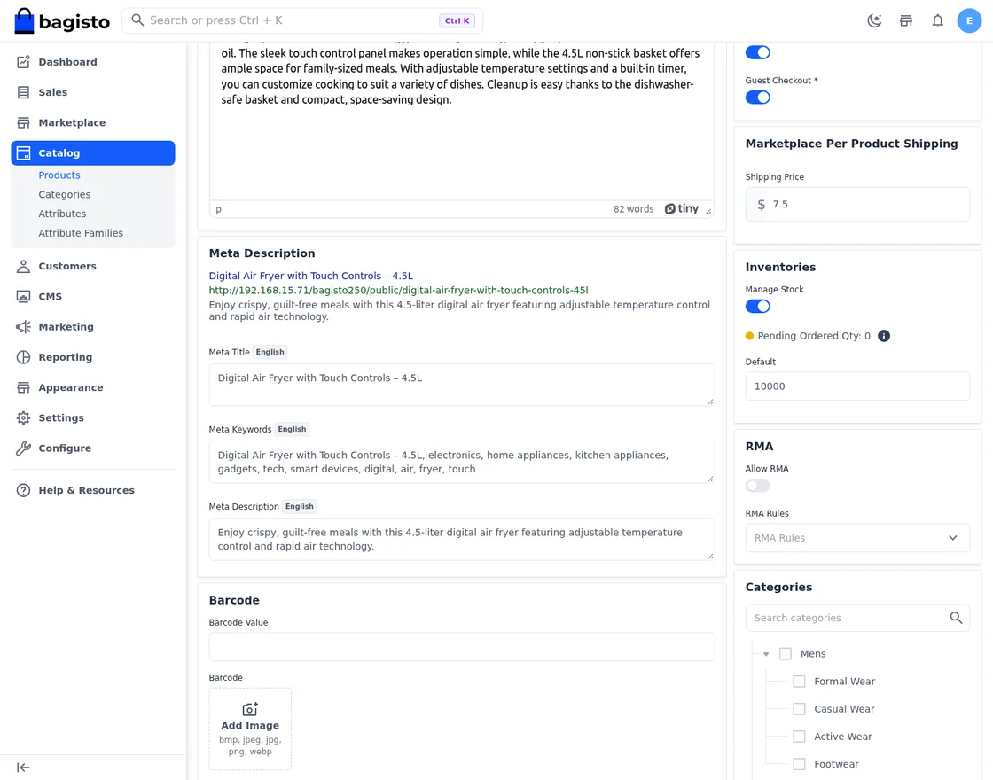Click the Meta Keywords text area
Image resolution: width=993 pixels, height=780 pixels.
462,462
